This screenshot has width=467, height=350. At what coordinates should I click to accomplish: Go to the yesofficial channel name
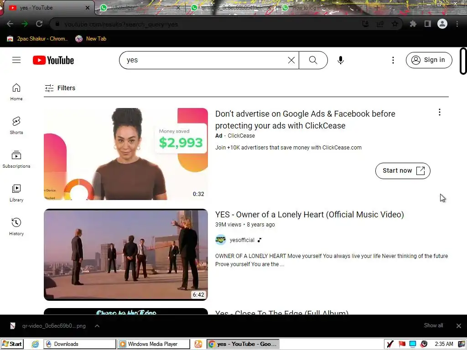pos(242,240)
